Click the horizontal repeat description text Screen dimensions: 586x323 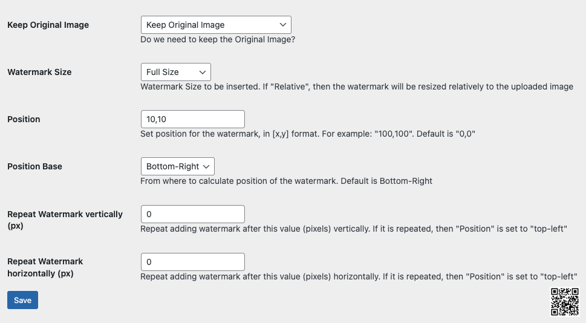pos(359,276)
